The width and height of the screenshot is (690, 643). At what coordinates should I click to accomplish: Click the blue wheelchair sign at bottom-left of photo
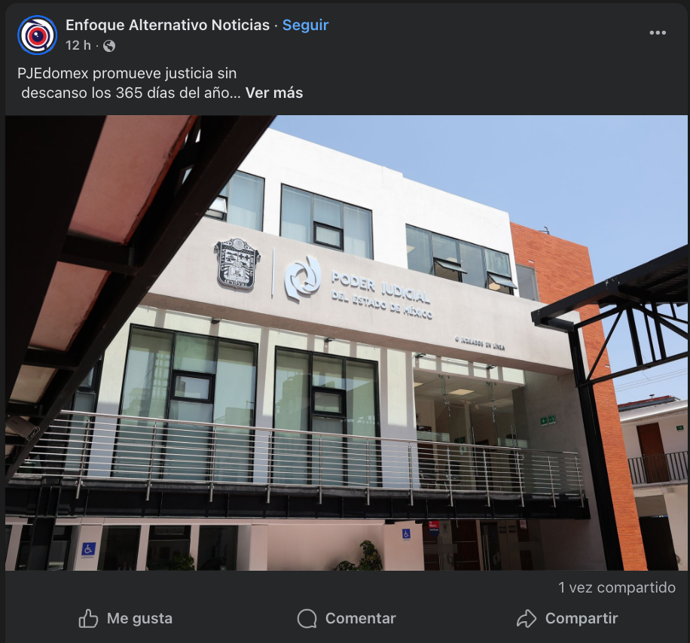click(x=88, y=550)
